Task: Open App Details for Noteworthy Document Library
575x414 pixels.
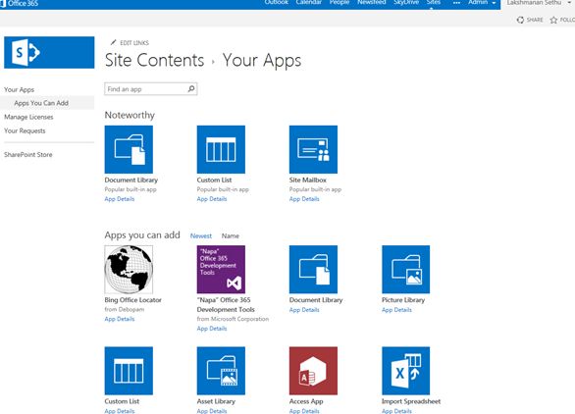Action: pos(120,199)
